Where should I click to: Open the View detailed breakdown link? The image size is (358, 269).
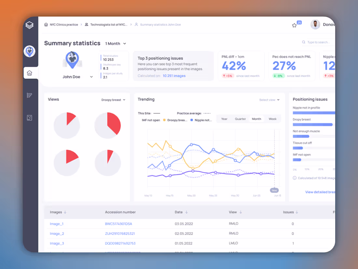320,192
